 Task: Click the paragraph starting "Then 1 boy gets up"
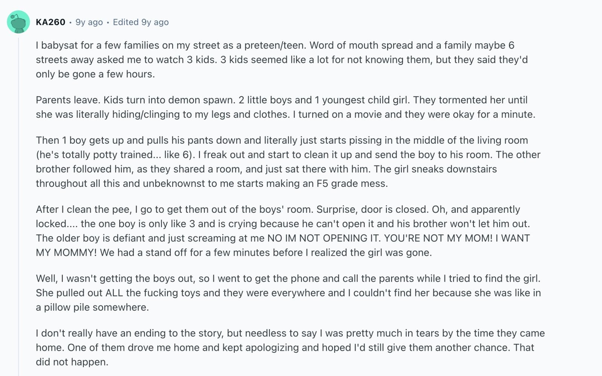point(288,162)
